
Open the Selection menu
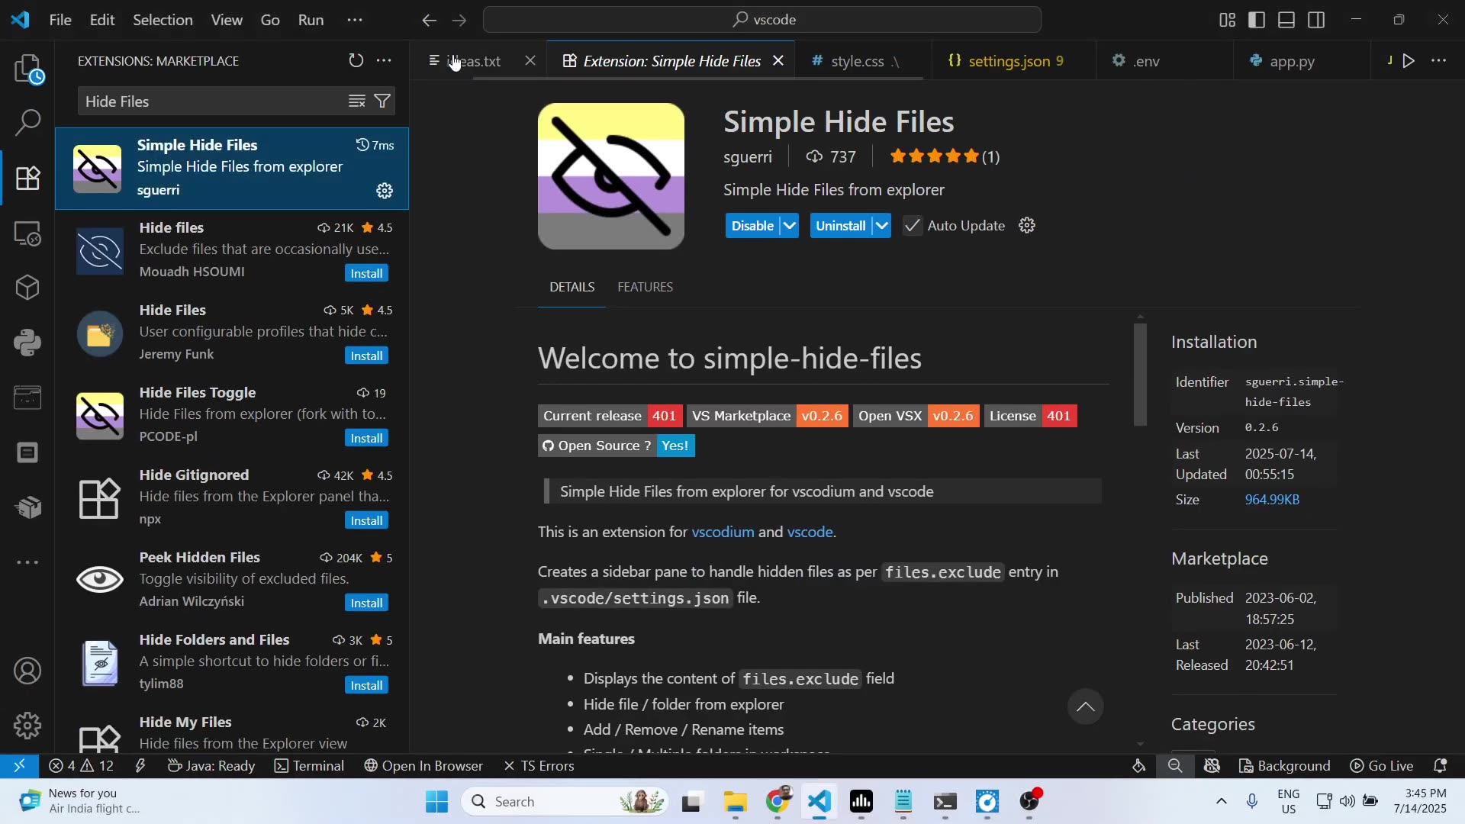(163, 20)
